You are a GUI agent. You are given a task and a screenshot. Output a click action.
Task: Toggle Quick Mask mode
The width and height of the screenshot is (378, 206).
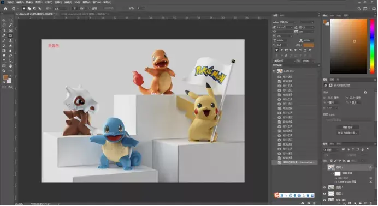(4, 87)
